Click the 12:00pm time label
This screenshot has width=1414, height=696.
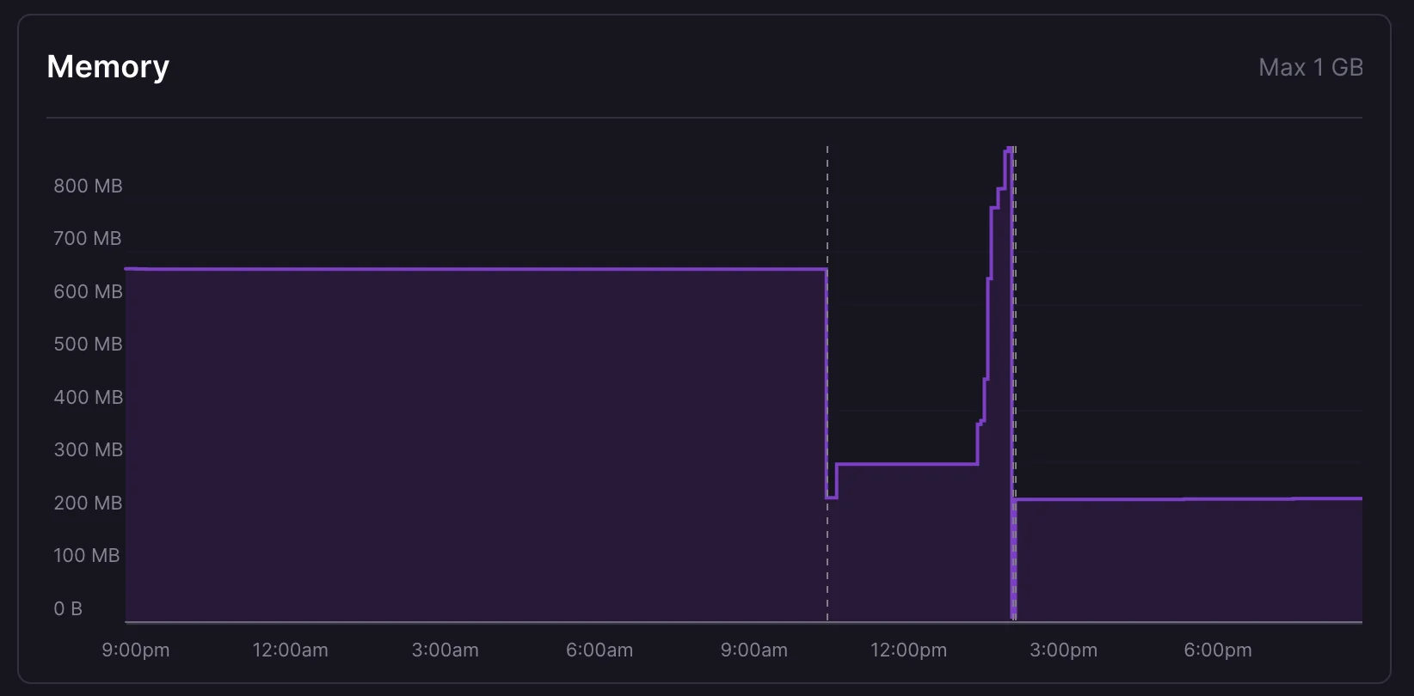click(x=908, y=650)
